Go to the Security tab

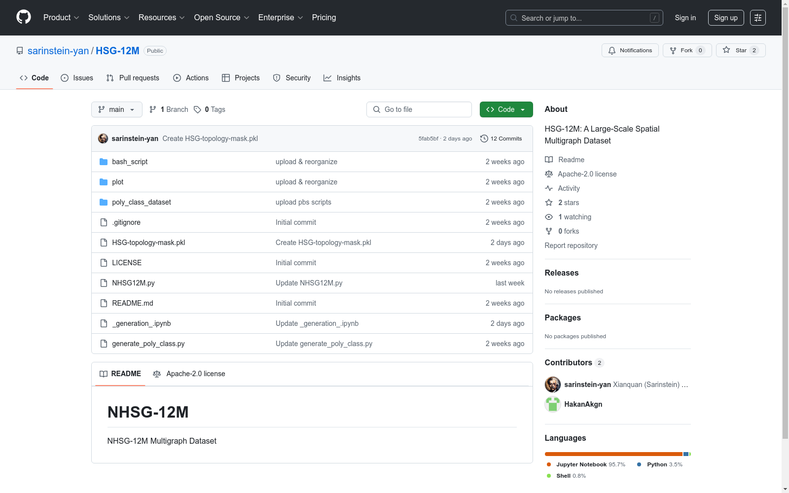click(292, 78)
